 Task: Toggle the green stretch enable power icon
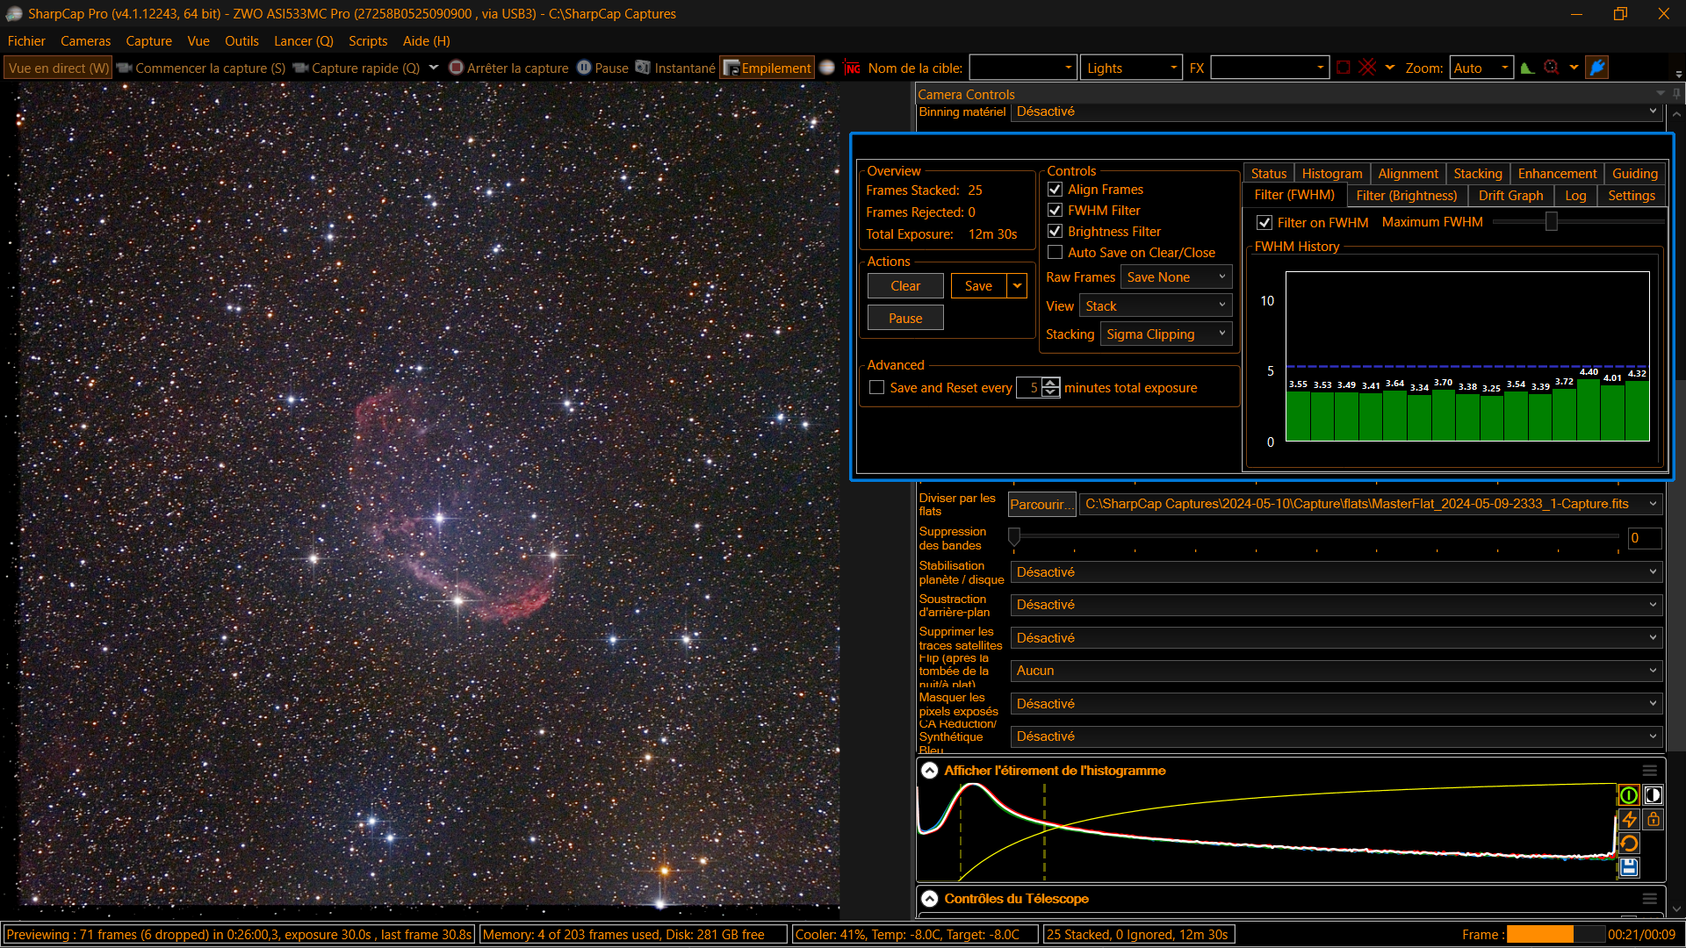[x=1629, y=795]
